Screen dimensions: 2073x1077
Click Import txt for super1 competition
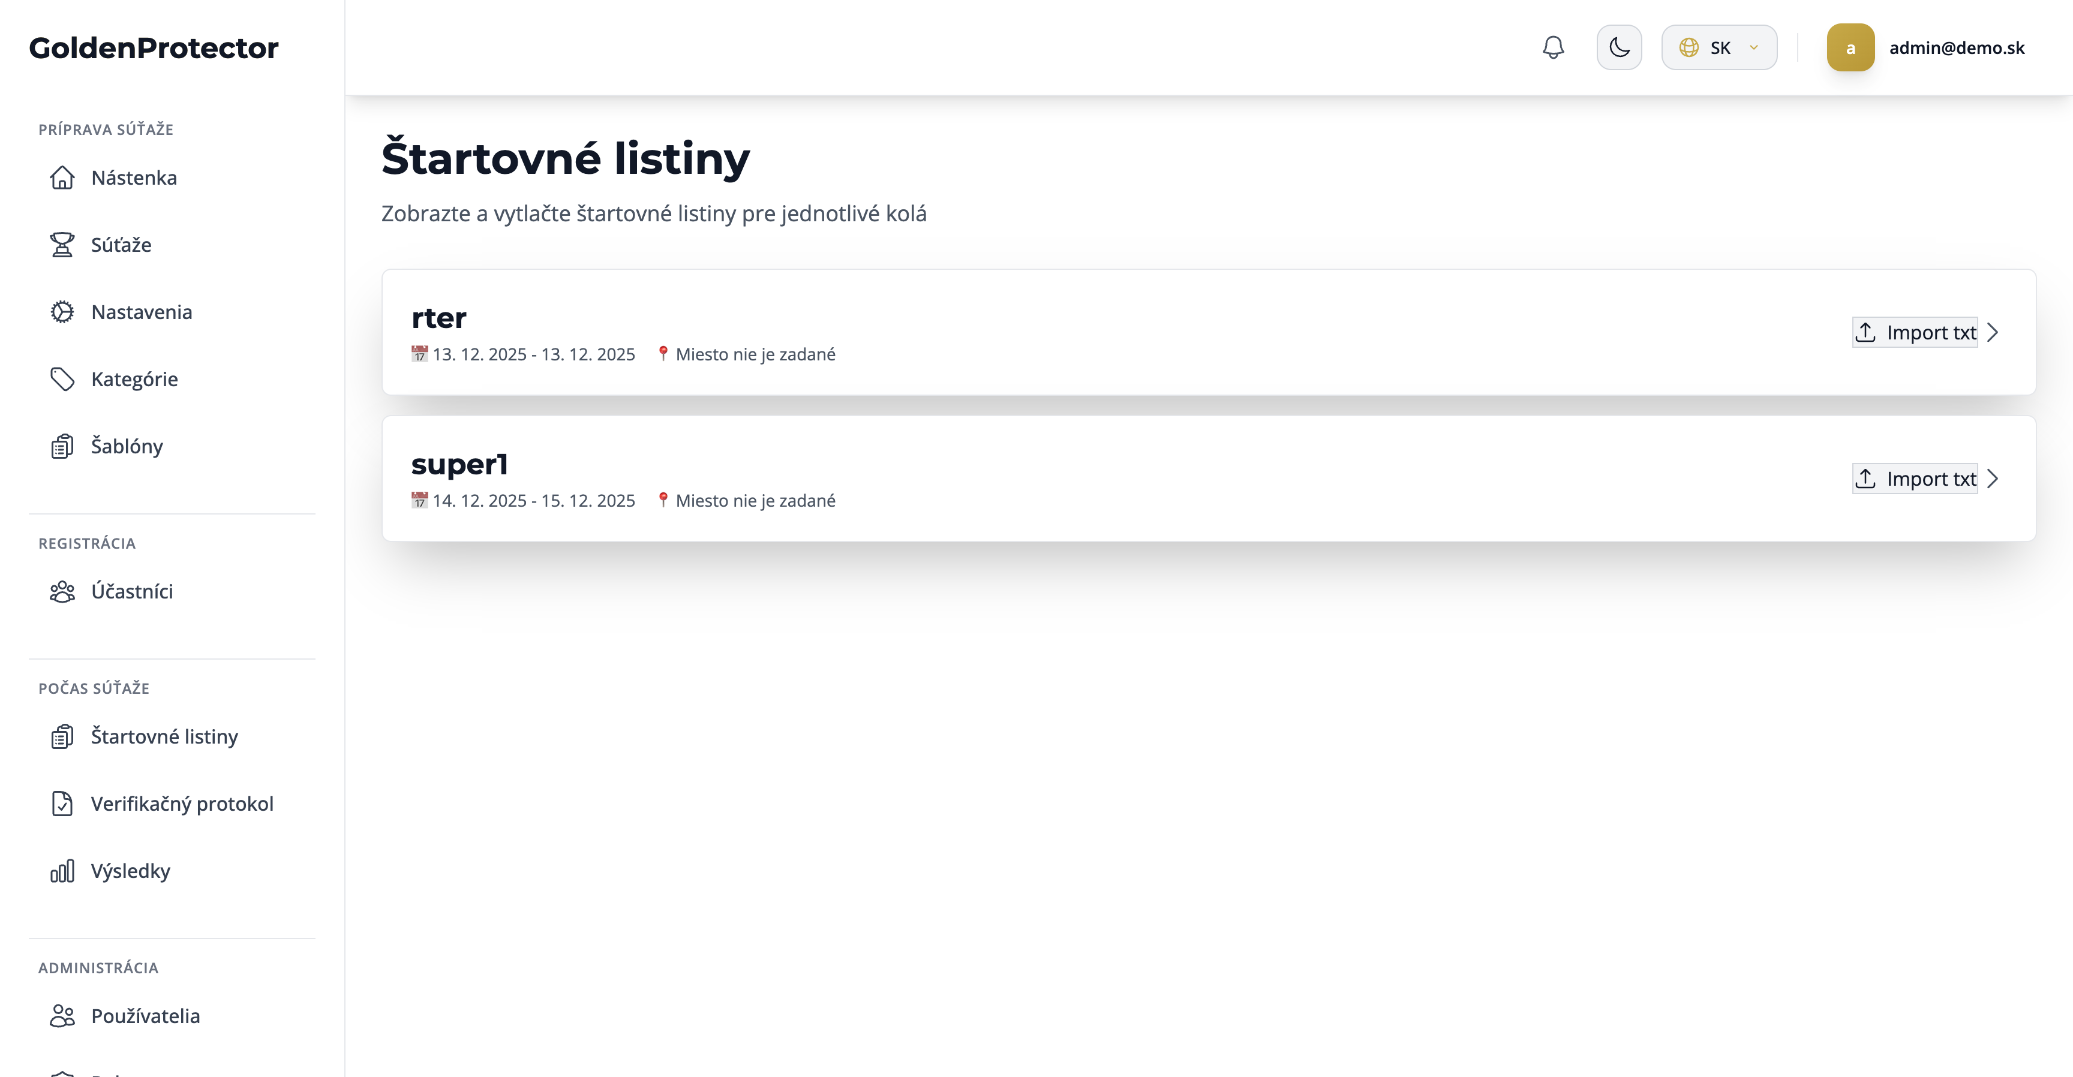[1915, 479]
